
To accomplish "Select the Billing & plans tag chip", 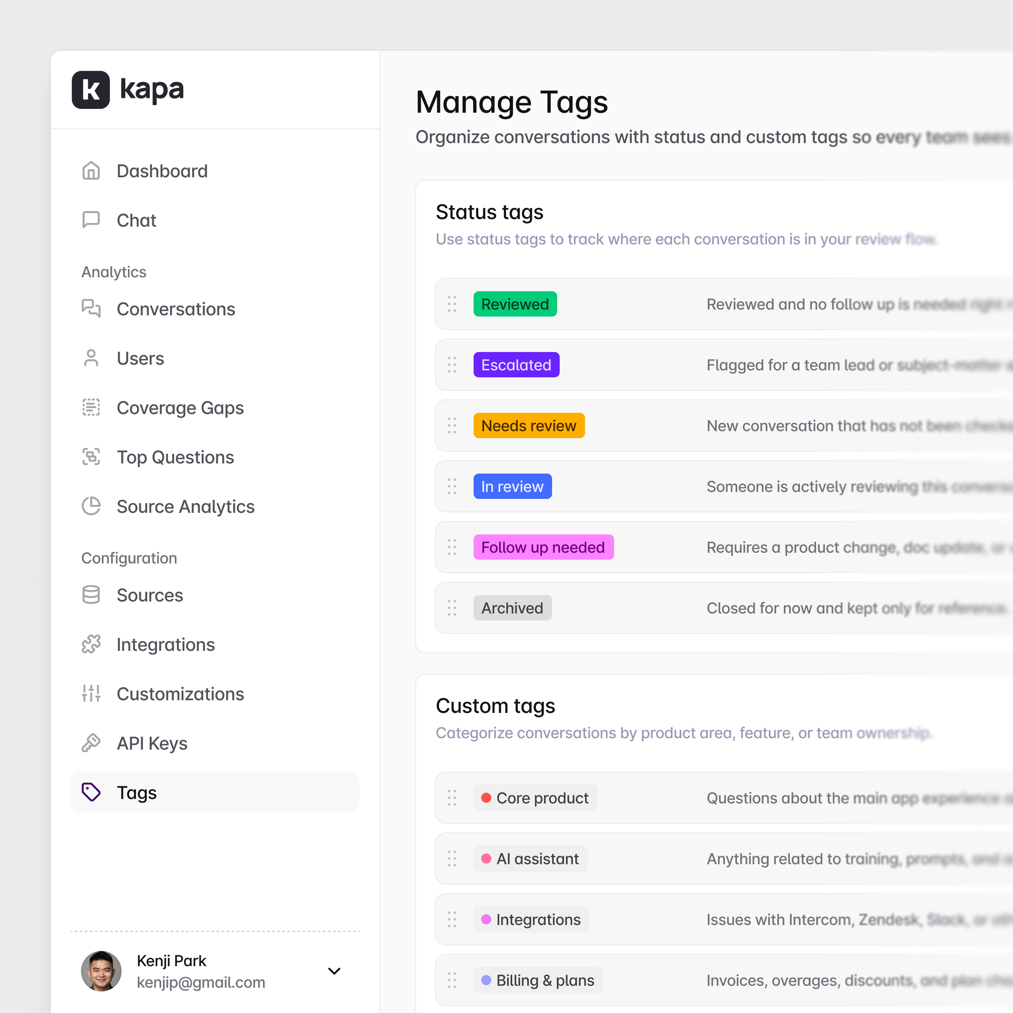I will pos(538,980).
